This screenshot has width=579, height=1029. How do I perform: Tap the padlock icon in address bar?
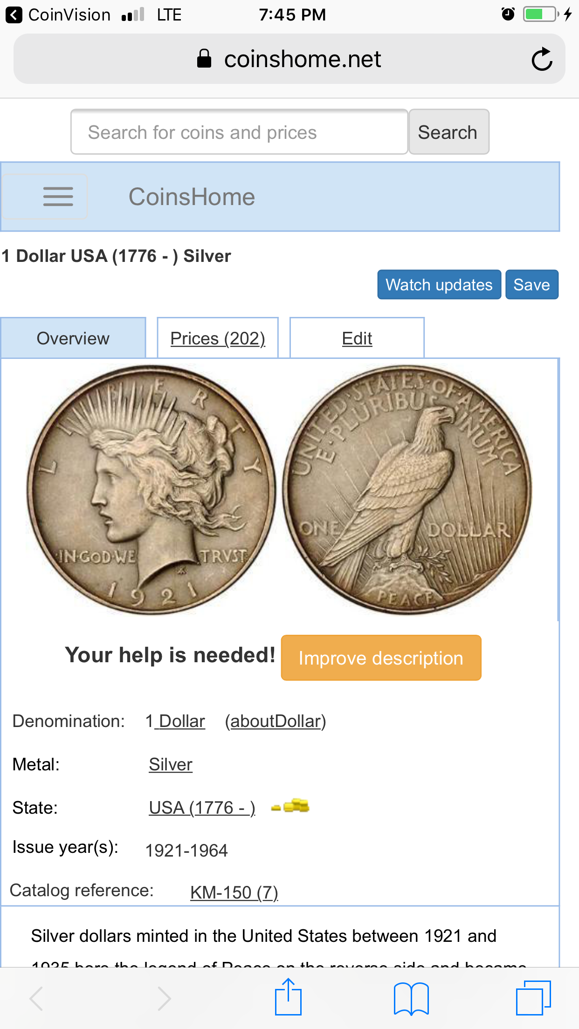[x=204, y=59]
